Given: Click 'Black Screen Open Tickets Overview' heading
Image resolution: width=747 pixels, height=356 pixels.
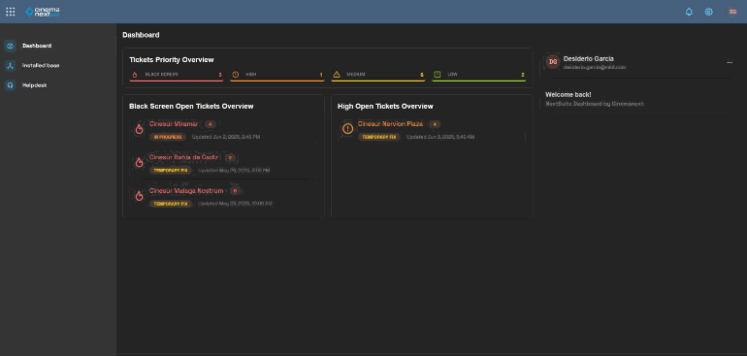Looking at the screenshot, I should [191, 107].
